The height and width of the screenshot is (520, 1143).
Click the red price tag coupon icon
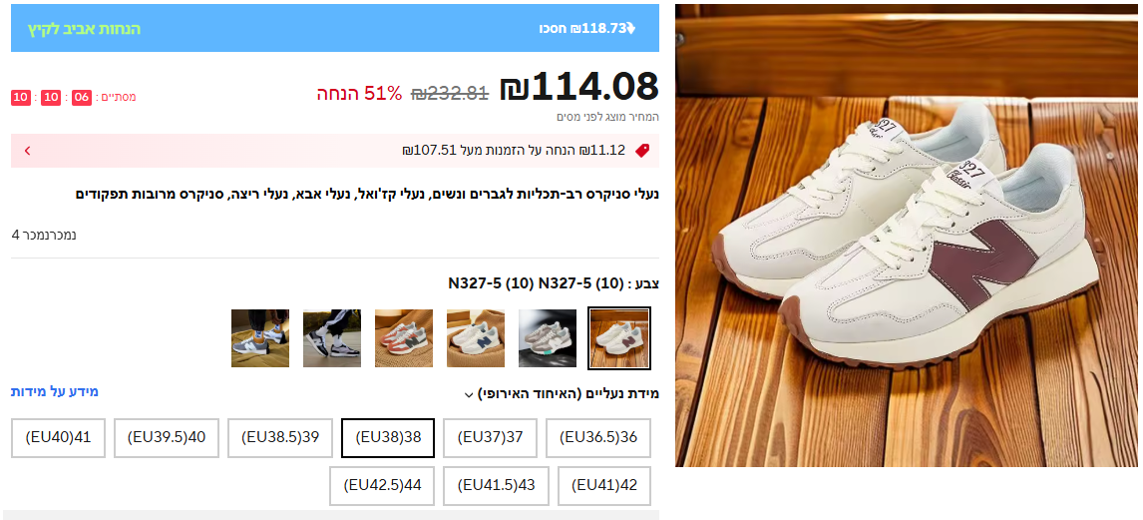click(x=641, y=151)
